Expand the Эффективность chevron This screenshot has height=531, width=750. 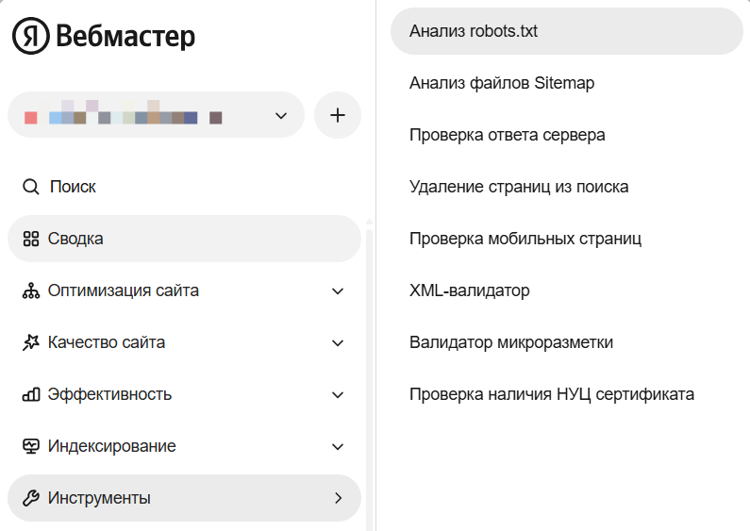point(338,395)
